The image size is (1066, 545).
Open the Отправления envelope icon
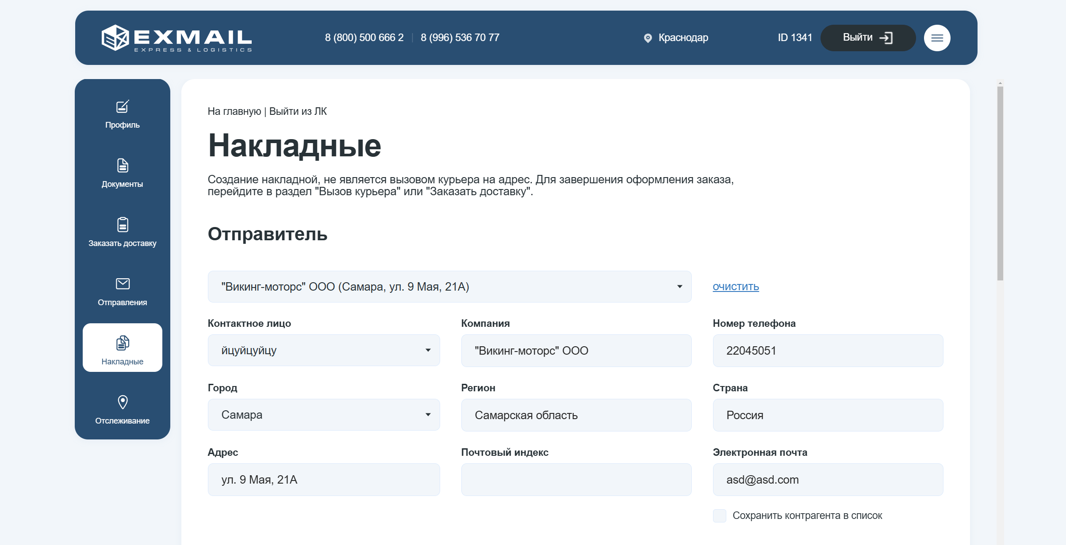tap(123, 284)
